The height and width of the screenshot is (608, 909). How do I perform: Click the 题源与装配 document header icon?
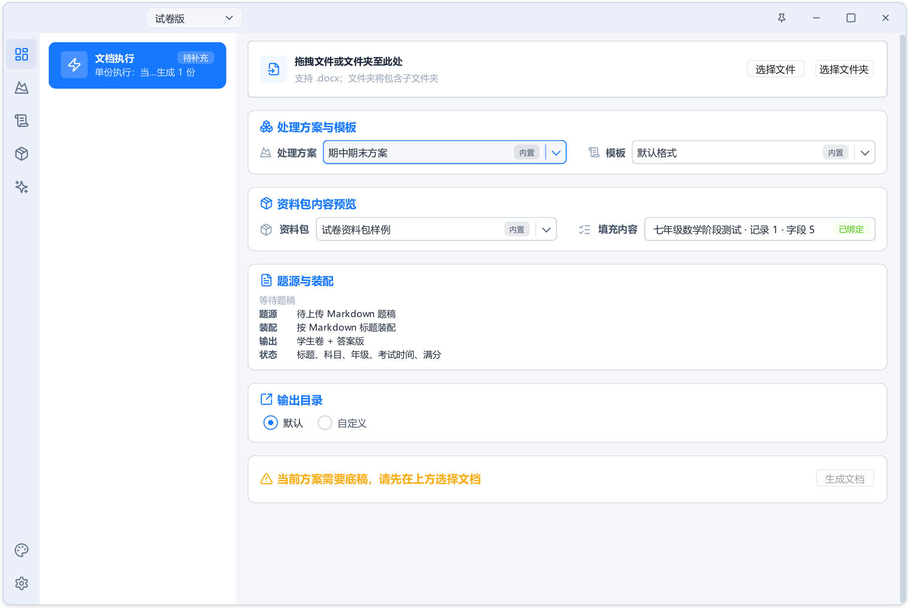click(266, 280)
